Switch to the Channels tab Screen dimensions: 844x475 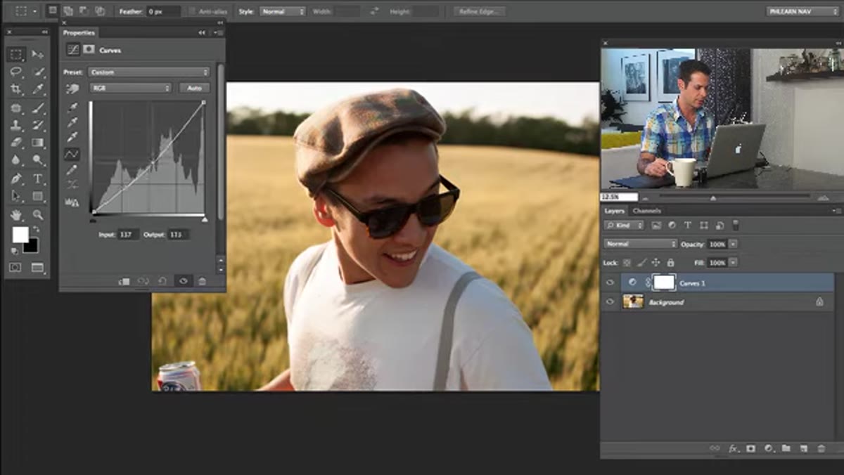click(646, 211)
